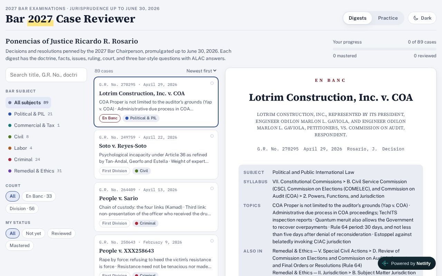Screen dimensions: 442x276
Task: Switch to the Practice tab
Action: 388,18
